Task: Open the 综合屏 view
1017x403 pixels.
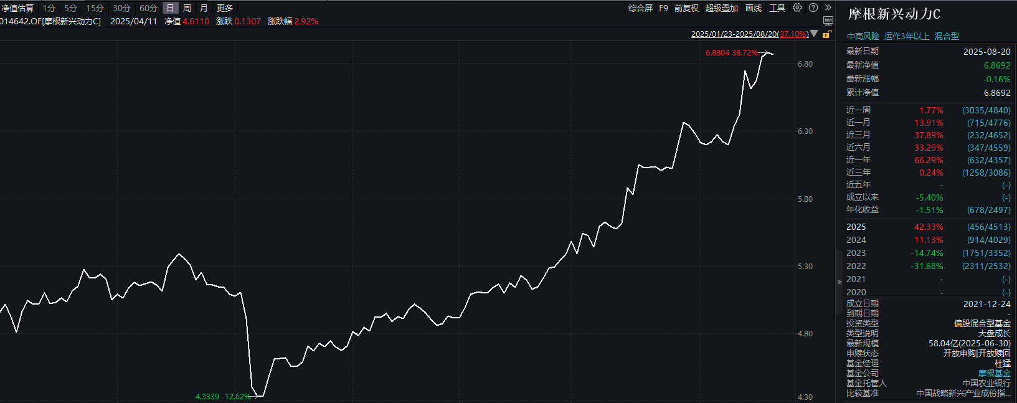Action: coord(640,8)
